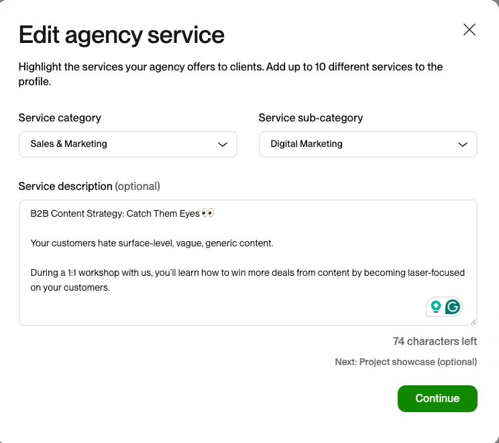Click the Grammarly G icon
This screenshot has width=499, height=443.
click(x=453, y=307)
